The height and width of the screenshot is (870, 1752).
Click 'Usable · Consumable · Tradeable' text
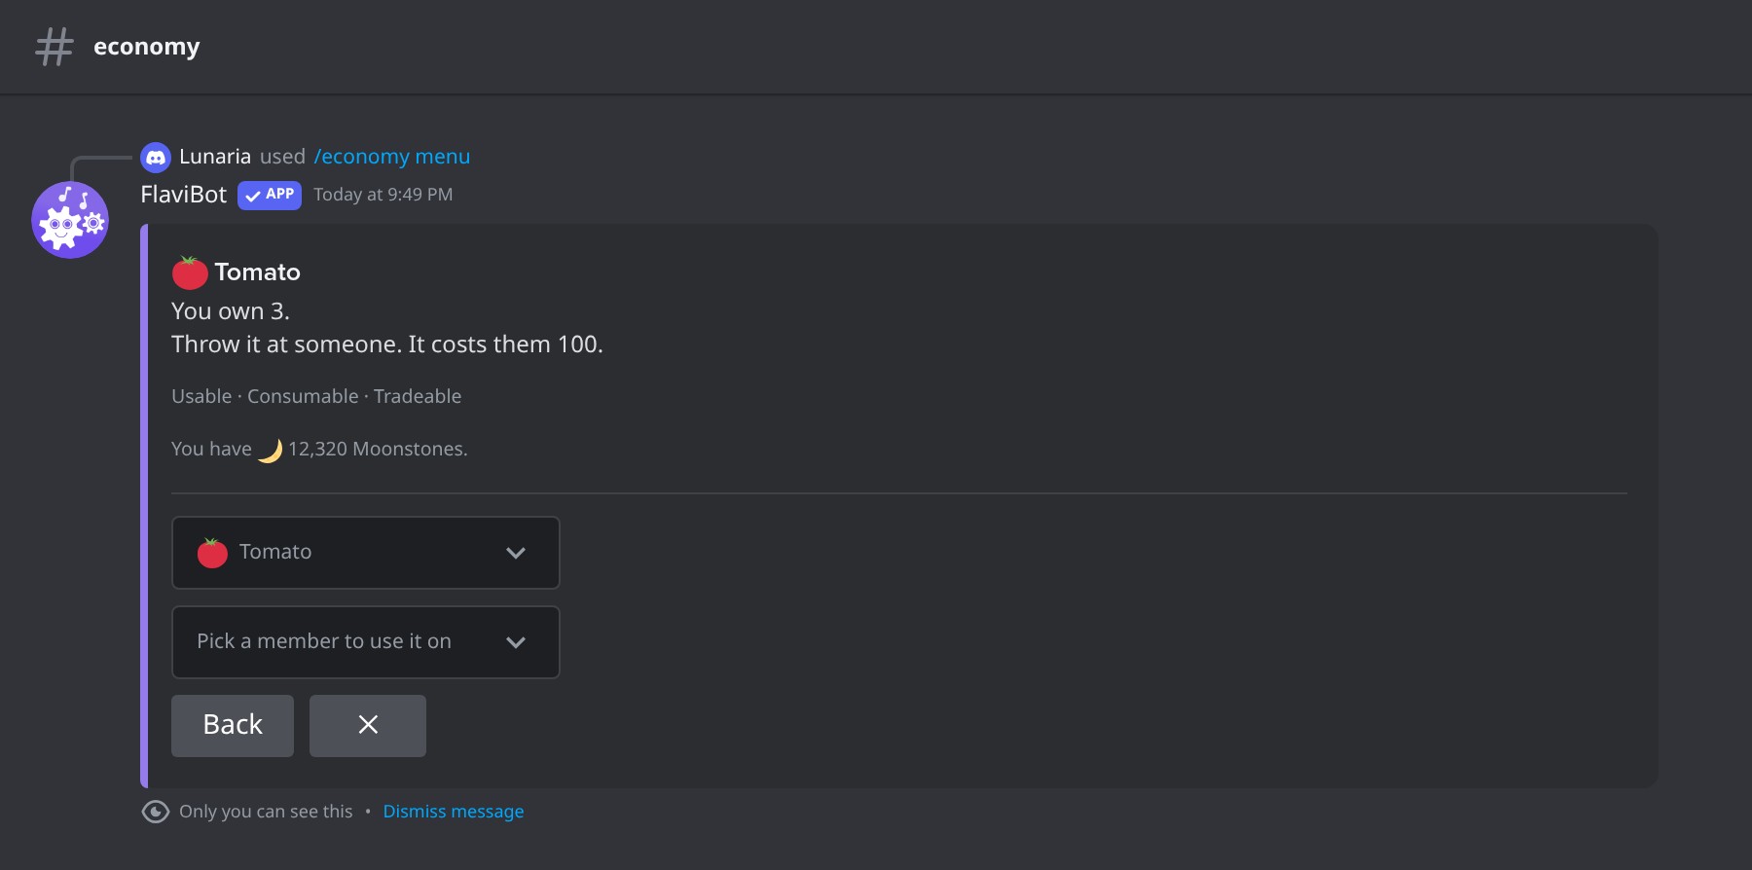(x=316, y=397)
